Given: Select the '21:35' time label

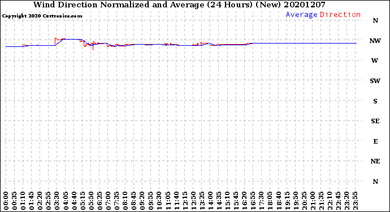Looking at the screenshot, I should pos(321,201).
